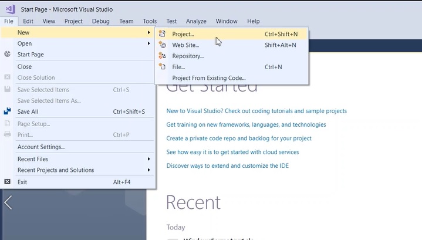Click the Close Solution icon
The image size is (422, 240).
pyautogui.click(x=7, y=77)
